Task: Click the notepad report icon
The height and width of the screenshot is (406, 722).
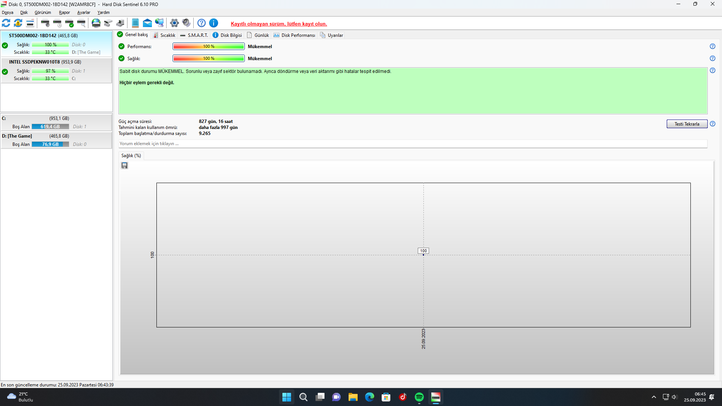Action: coord(135,23)
